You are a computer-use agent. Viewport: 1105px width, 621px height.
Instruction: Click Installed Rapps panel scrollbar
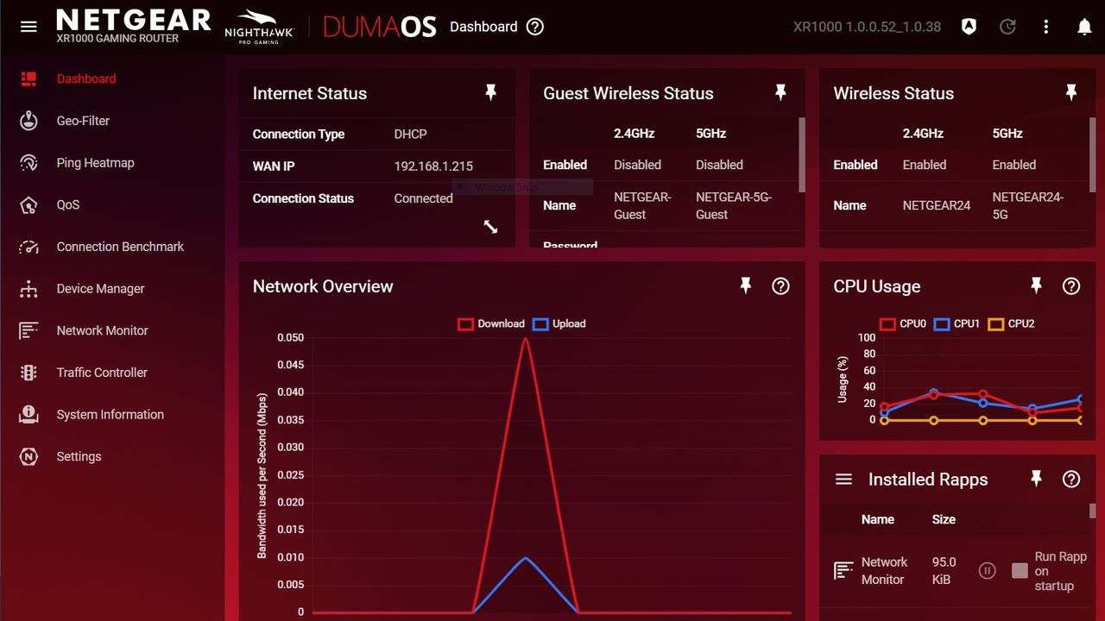pyautogui.click(x=1092, y=511)
